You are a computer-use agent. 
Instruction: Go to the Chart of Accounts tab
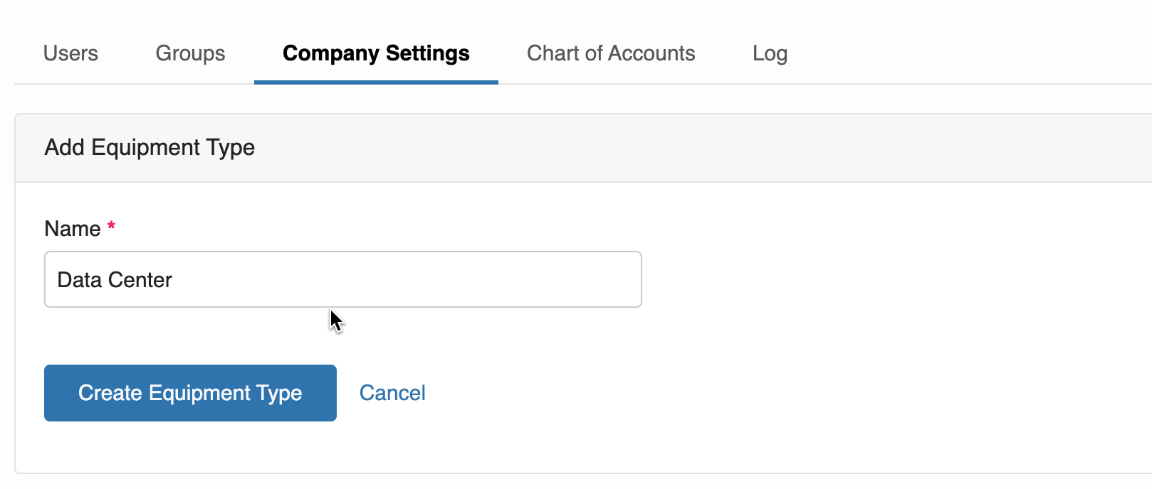click(x=611, y=53)
